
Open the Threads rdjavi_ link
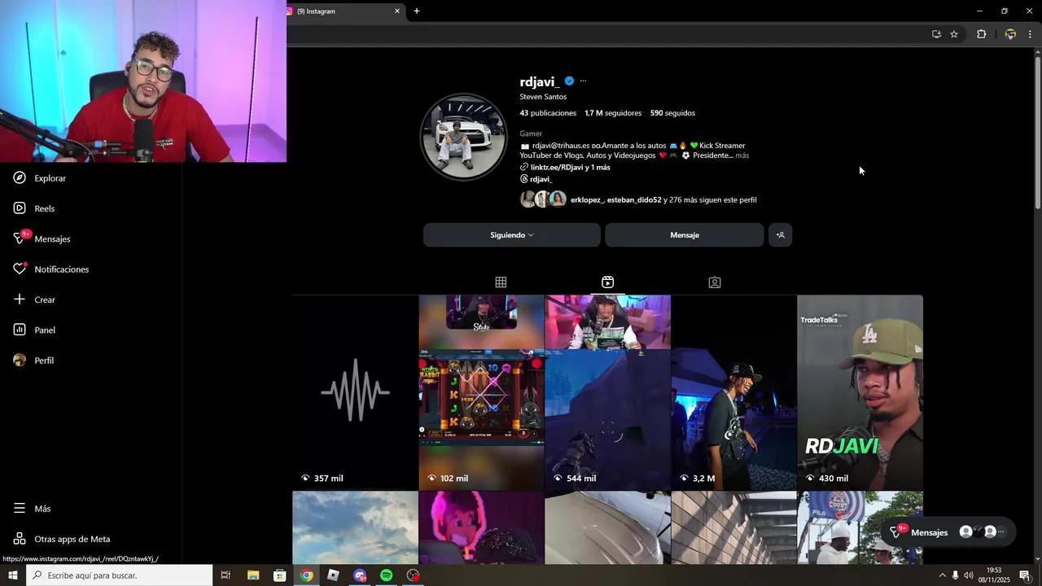coord(536,179)
